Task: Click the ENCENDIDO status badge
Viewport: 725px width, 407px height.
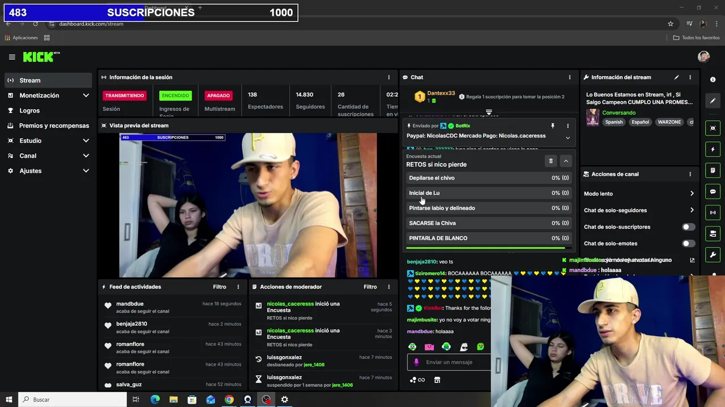Action: point(176,96)
